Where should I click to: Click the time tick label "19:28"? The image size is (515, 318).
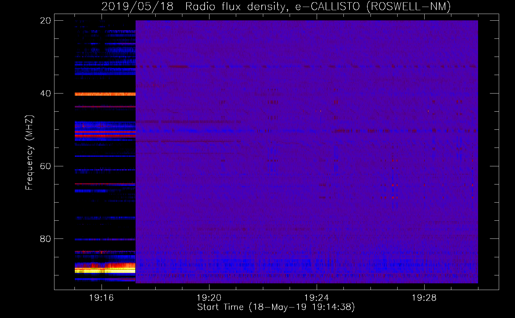pos(424,298)
